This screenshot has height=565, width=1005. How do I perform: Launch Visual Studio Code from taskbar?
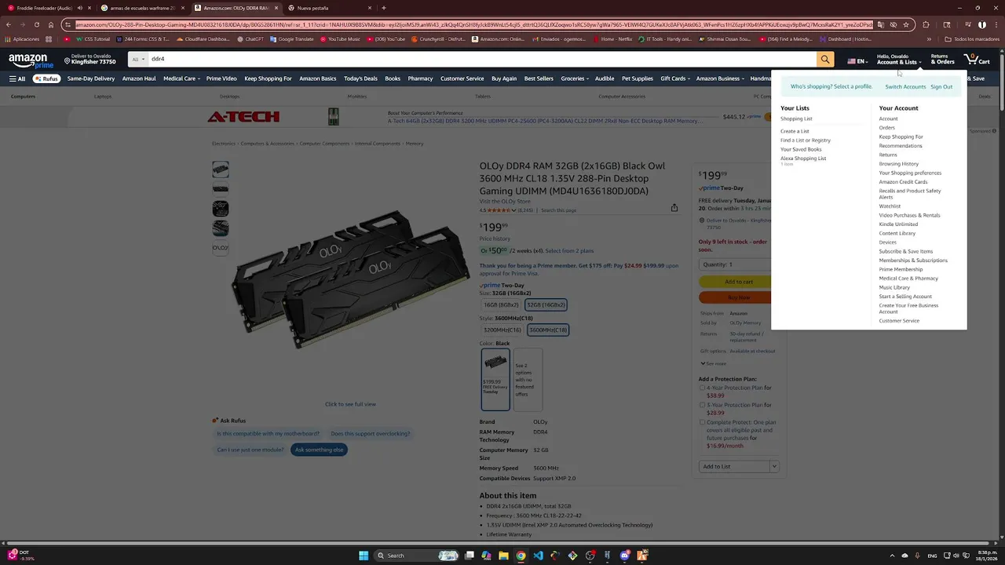pos(538,556)
